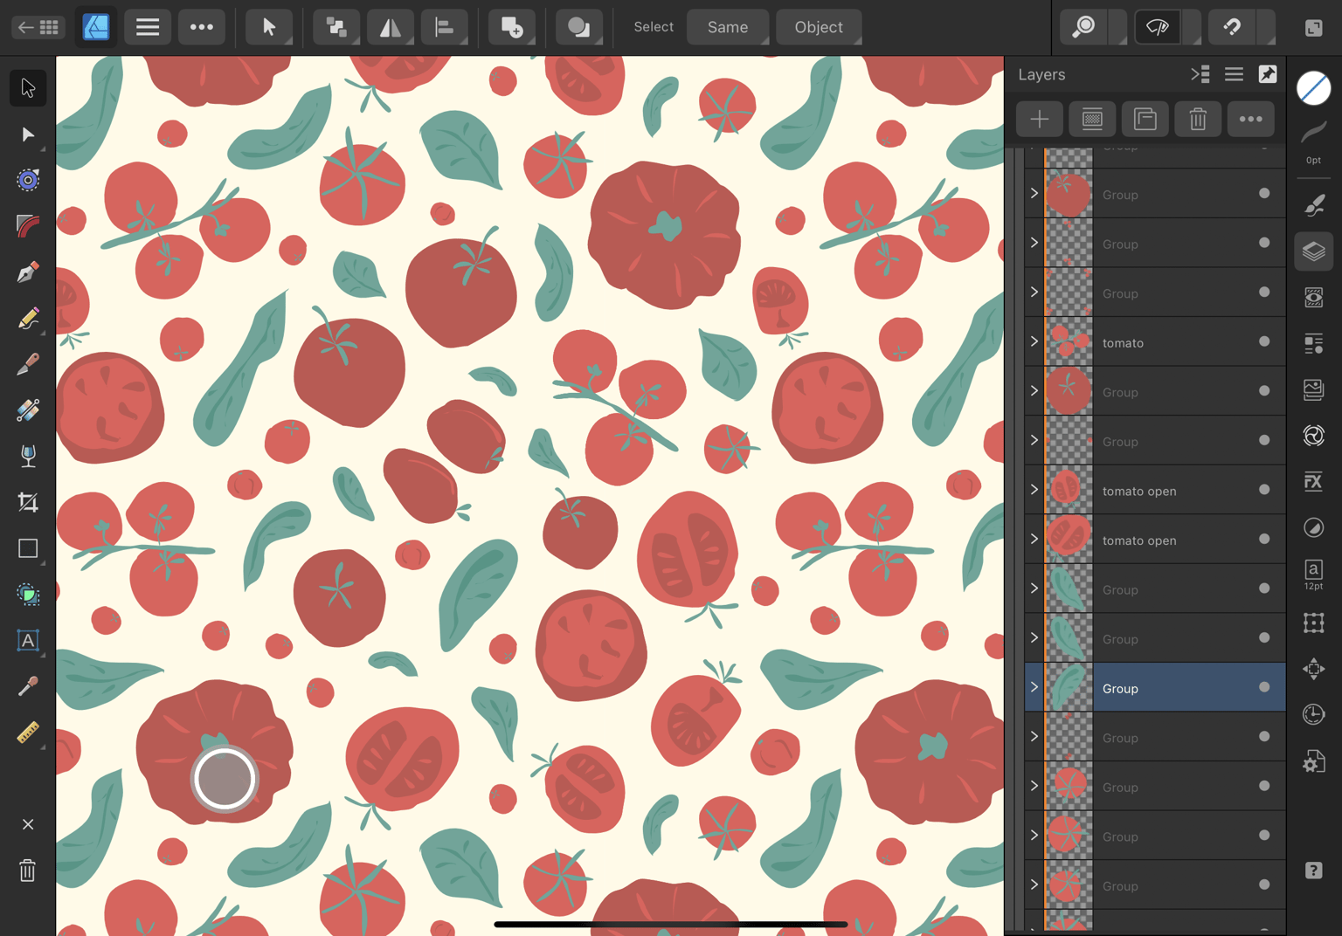This screenshot has width=1342, height=936.
Task: Select the Color Picker eyedropper tool
Action: point(28,687)
